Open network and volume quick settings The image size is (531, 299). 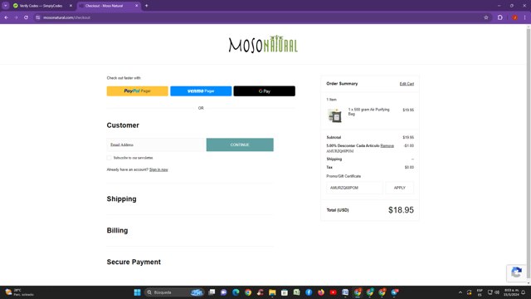tap(494, 292)
